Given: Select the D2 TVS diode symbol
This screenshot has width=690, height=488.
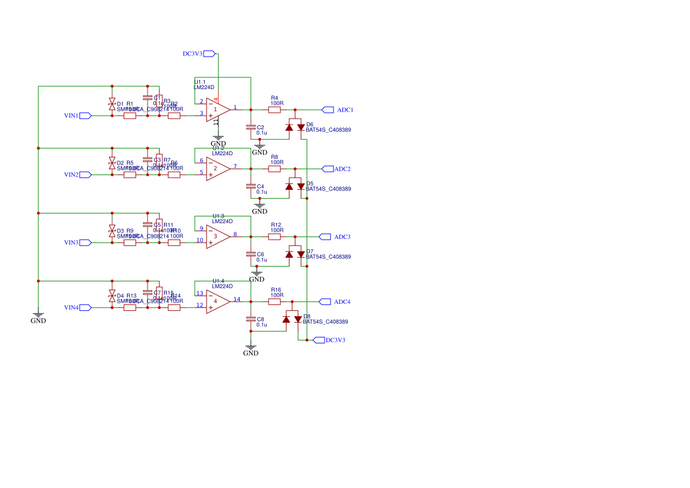Looking at the screenshot, I should (112, 163).
